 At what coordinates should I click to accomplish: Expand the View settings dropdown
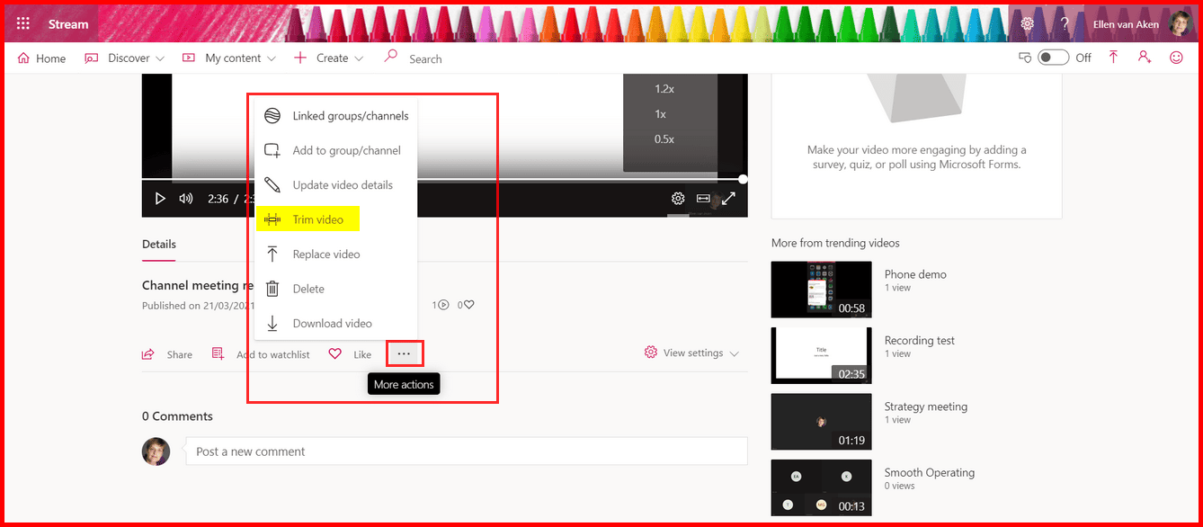[x=692, y=353]
